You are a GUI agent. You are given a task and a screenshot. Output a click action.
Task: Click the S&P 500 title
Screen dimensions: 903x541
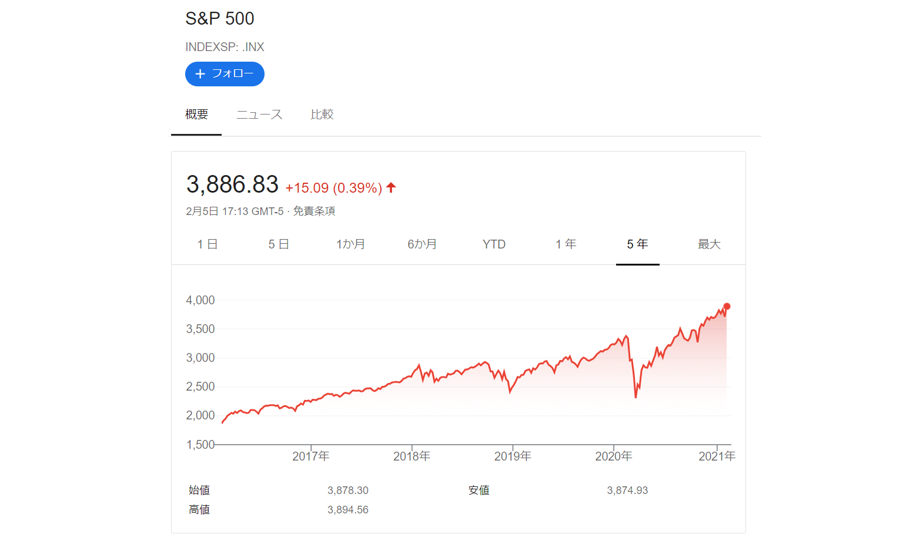(220, 19)
